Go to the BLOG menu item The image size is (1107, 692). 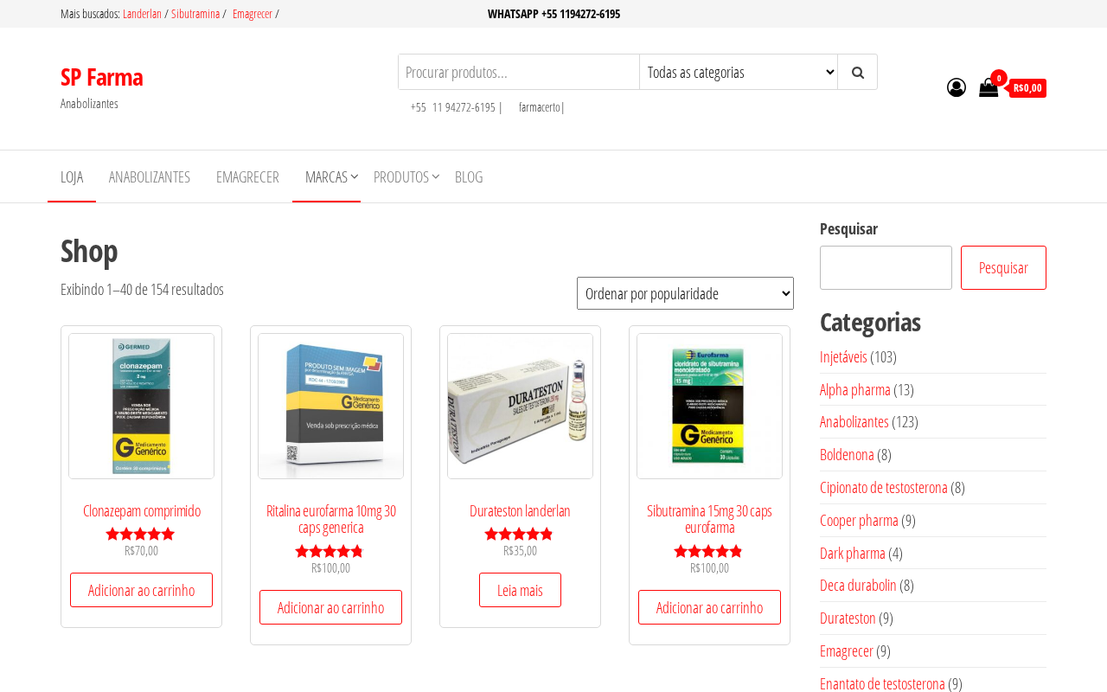coord(469,176)
